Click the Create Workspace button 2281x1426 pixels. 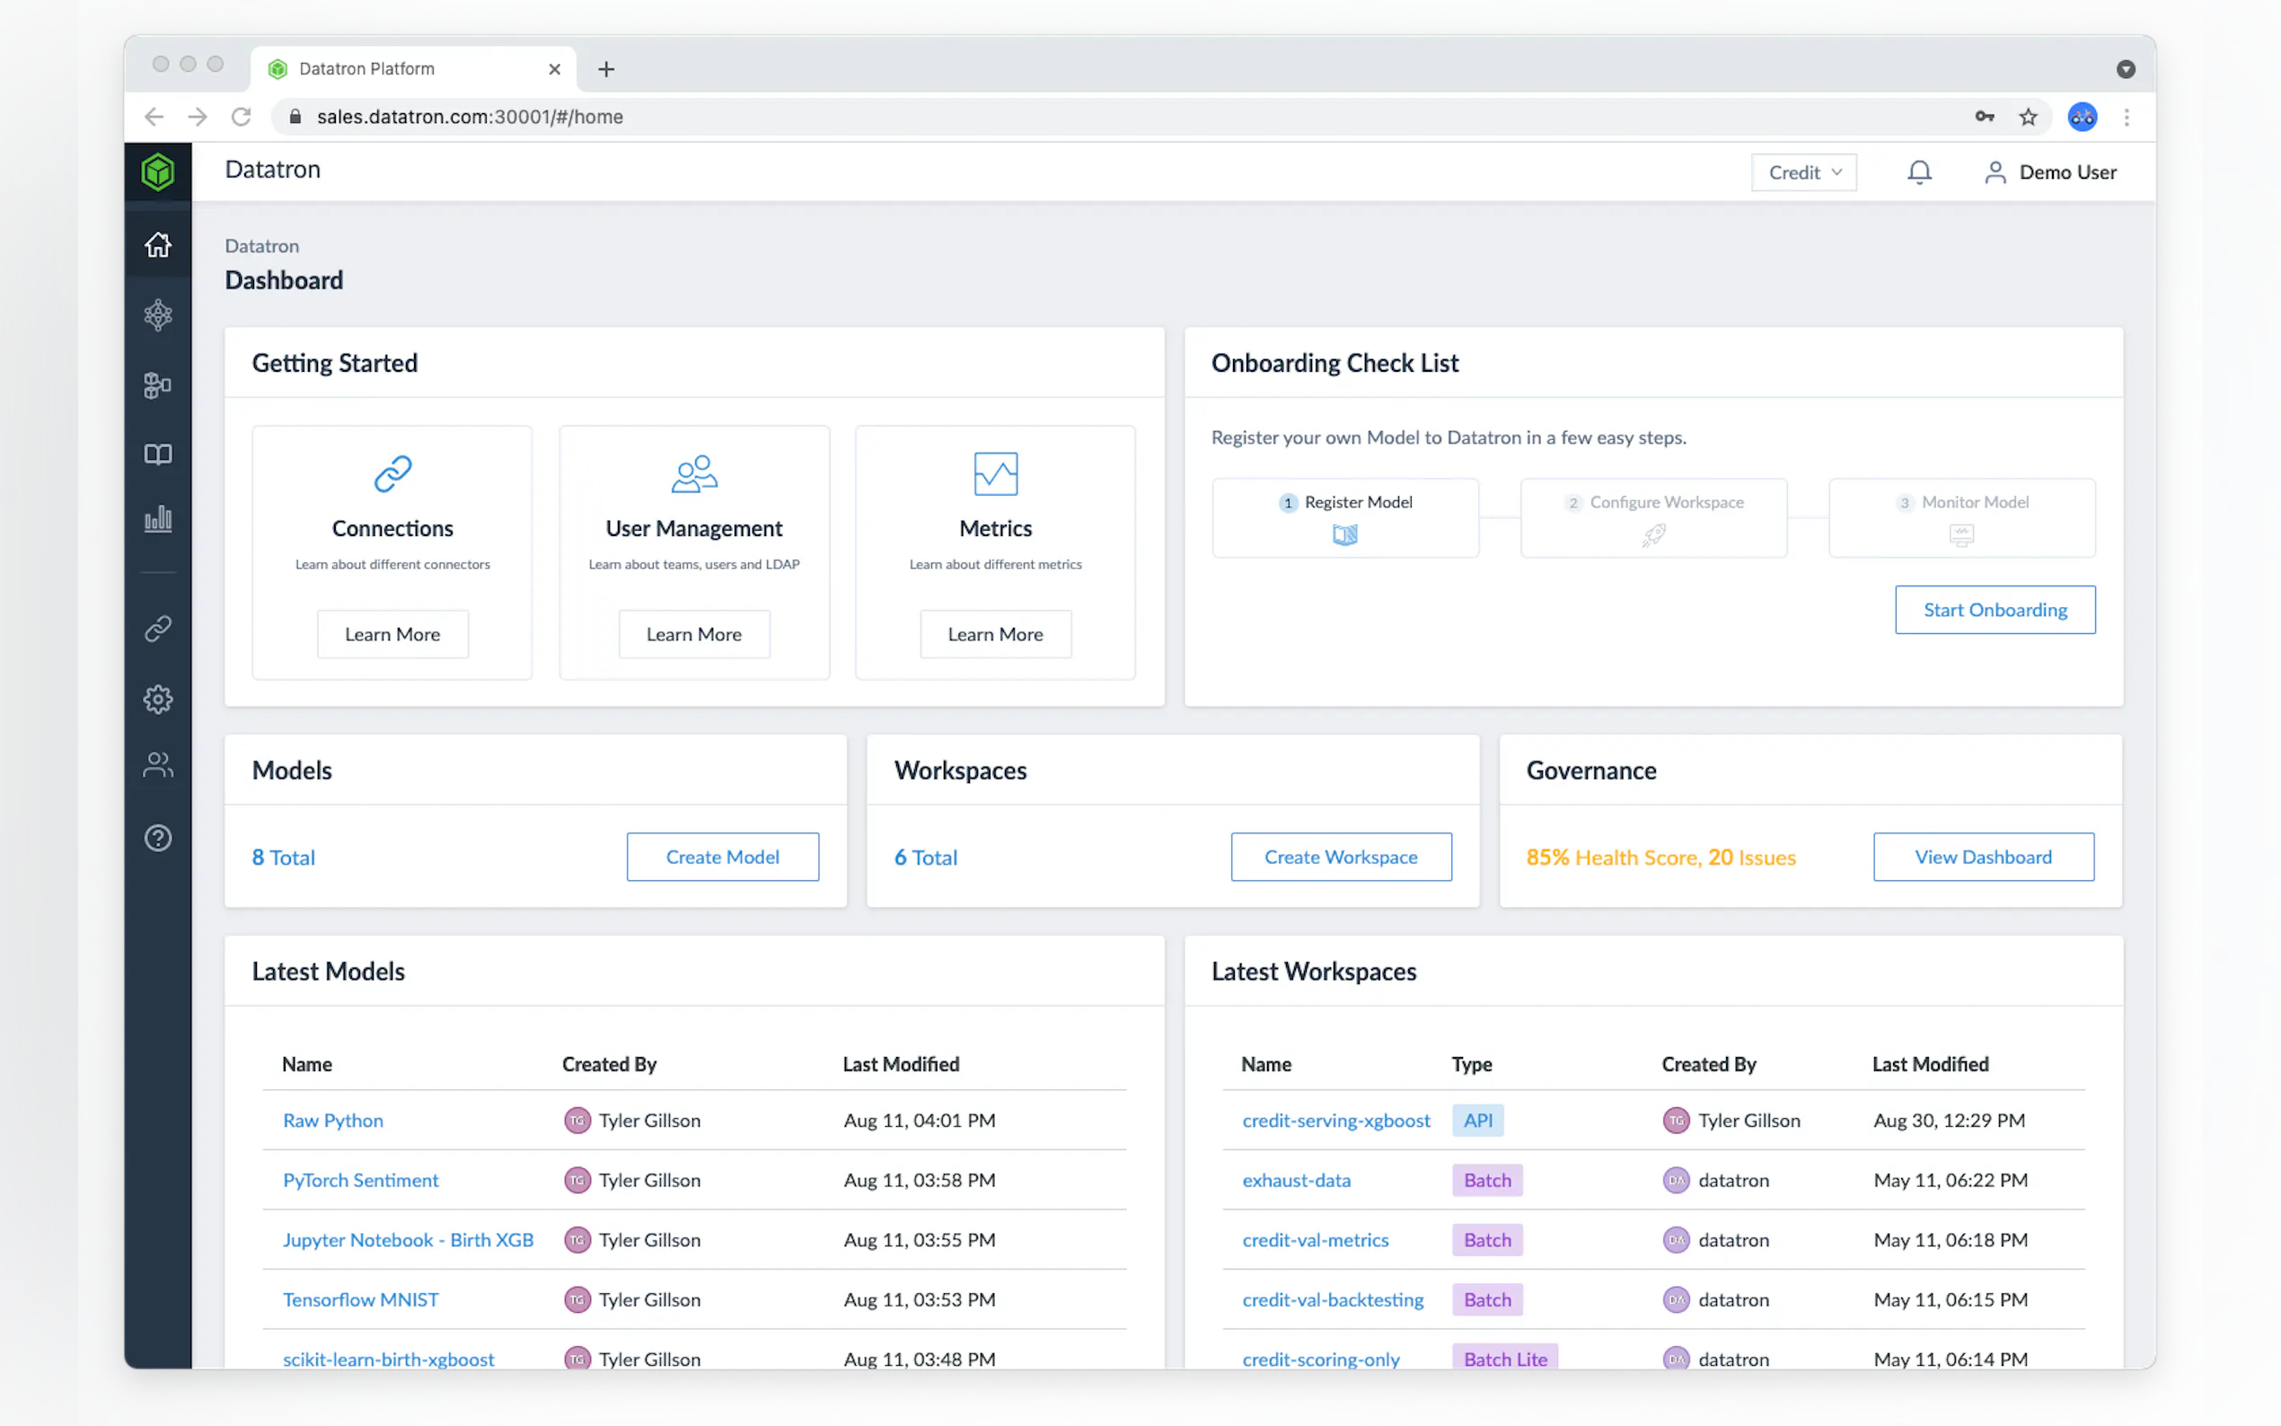(1340, 858)
